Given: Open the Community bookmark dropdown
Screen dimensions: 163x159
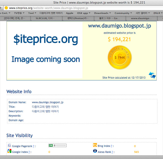Looking at the screenshot, I should click(123, 13).
